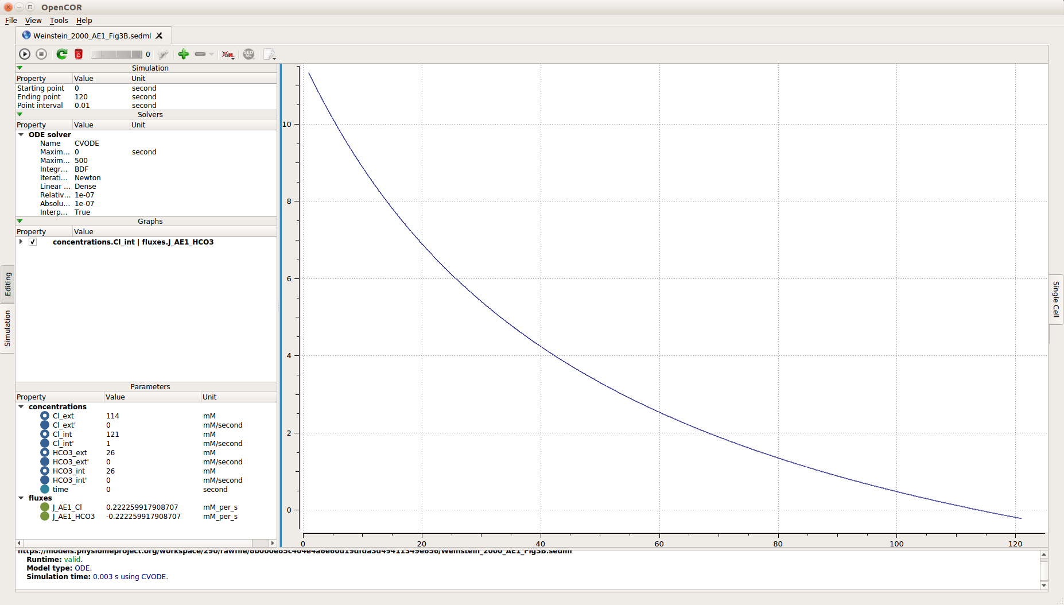Add a graph panel with green plus
Screen dimensions: 1064x605
[x=184, y=54]
